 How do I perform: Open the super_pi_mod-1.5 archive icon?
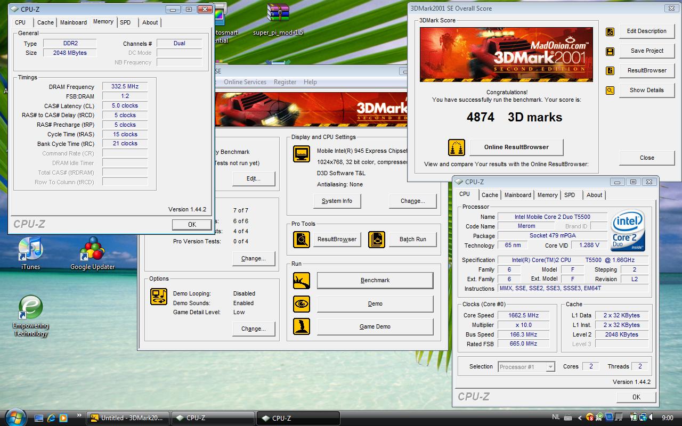coord(278,20)
